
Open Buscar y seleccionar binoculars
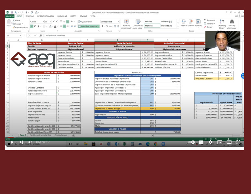point(232,24)
